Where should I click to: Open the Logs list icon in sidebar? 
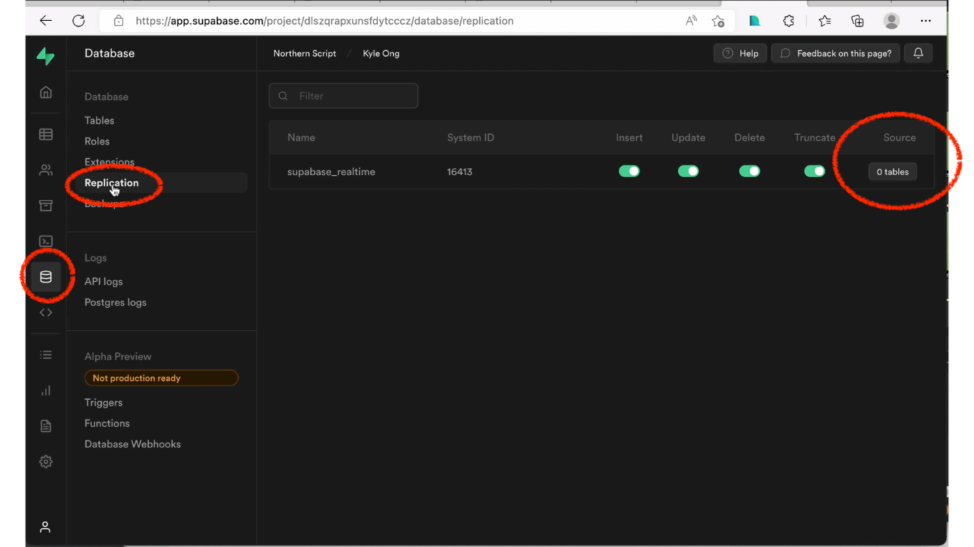[x=46, y=355]
